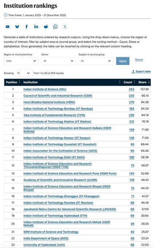Click count 109 for IISER Kolkata
The image size is (153, 248).
[x=132, y=130]
